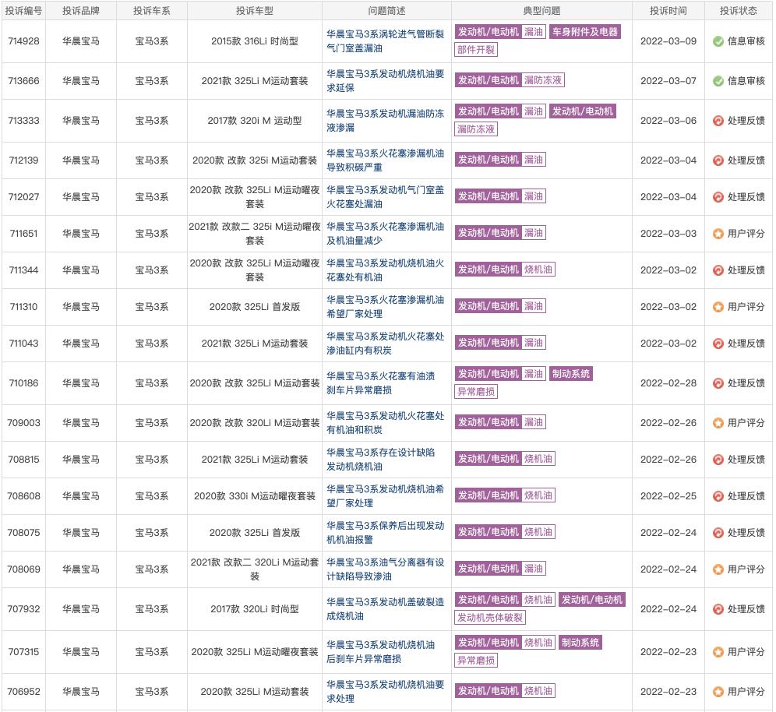Open complaint link 华晨宝马3系存在设计缺陷发动机烧机油
This screenshot has width=776, height=712.
point(380,459)
